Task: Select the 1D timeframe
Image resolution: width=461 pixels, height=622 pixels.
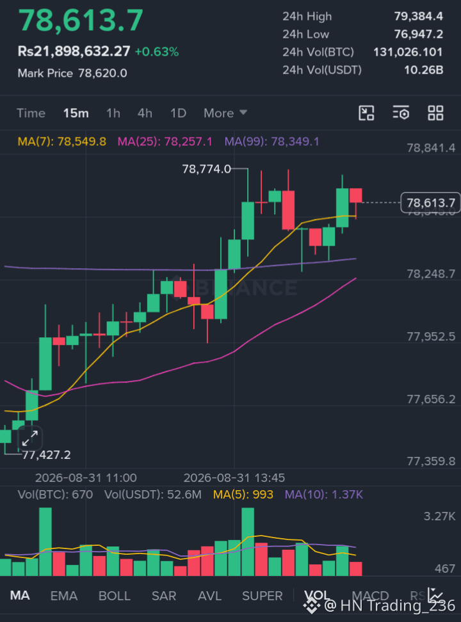Action: coord(178,113)
